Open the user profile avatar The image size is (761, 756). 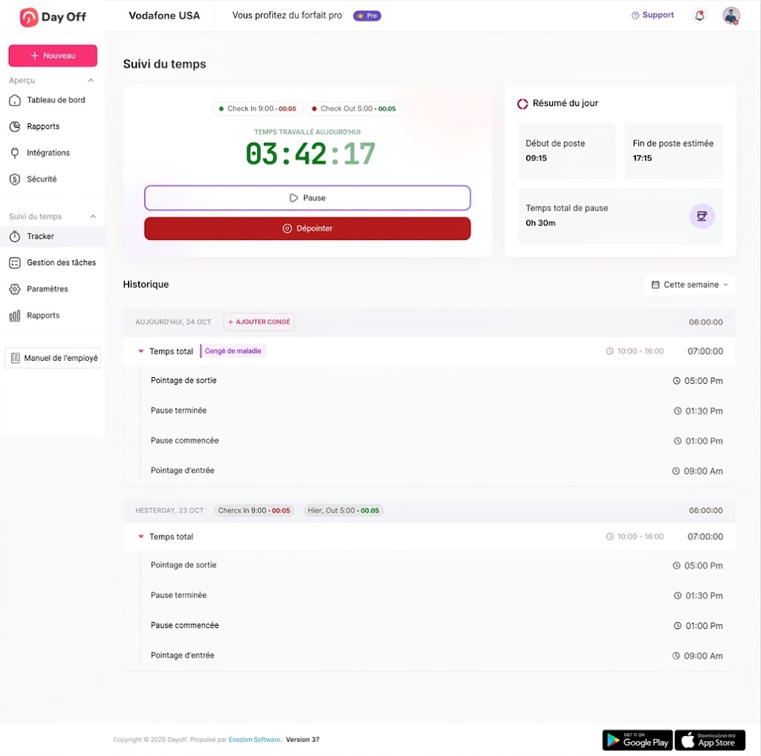tap(731, 16)
